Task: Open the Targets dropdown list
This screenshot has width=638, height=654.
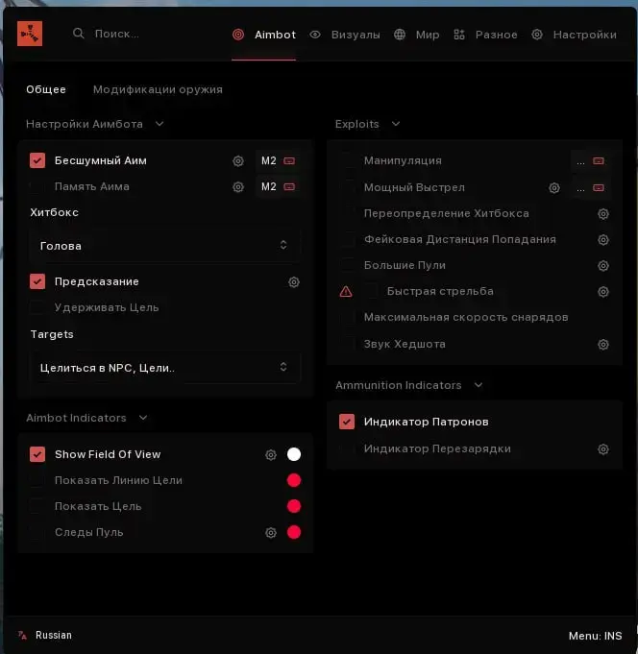Action: [x=164, y=367]
